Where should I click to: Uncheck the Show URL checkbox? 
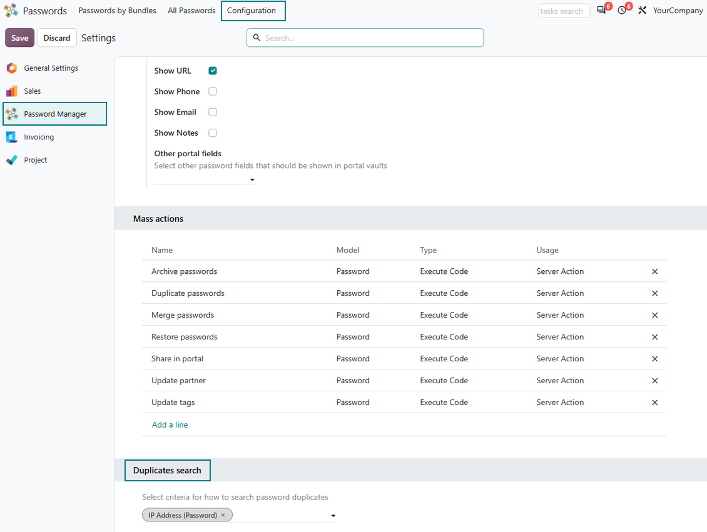click(213, 71)
